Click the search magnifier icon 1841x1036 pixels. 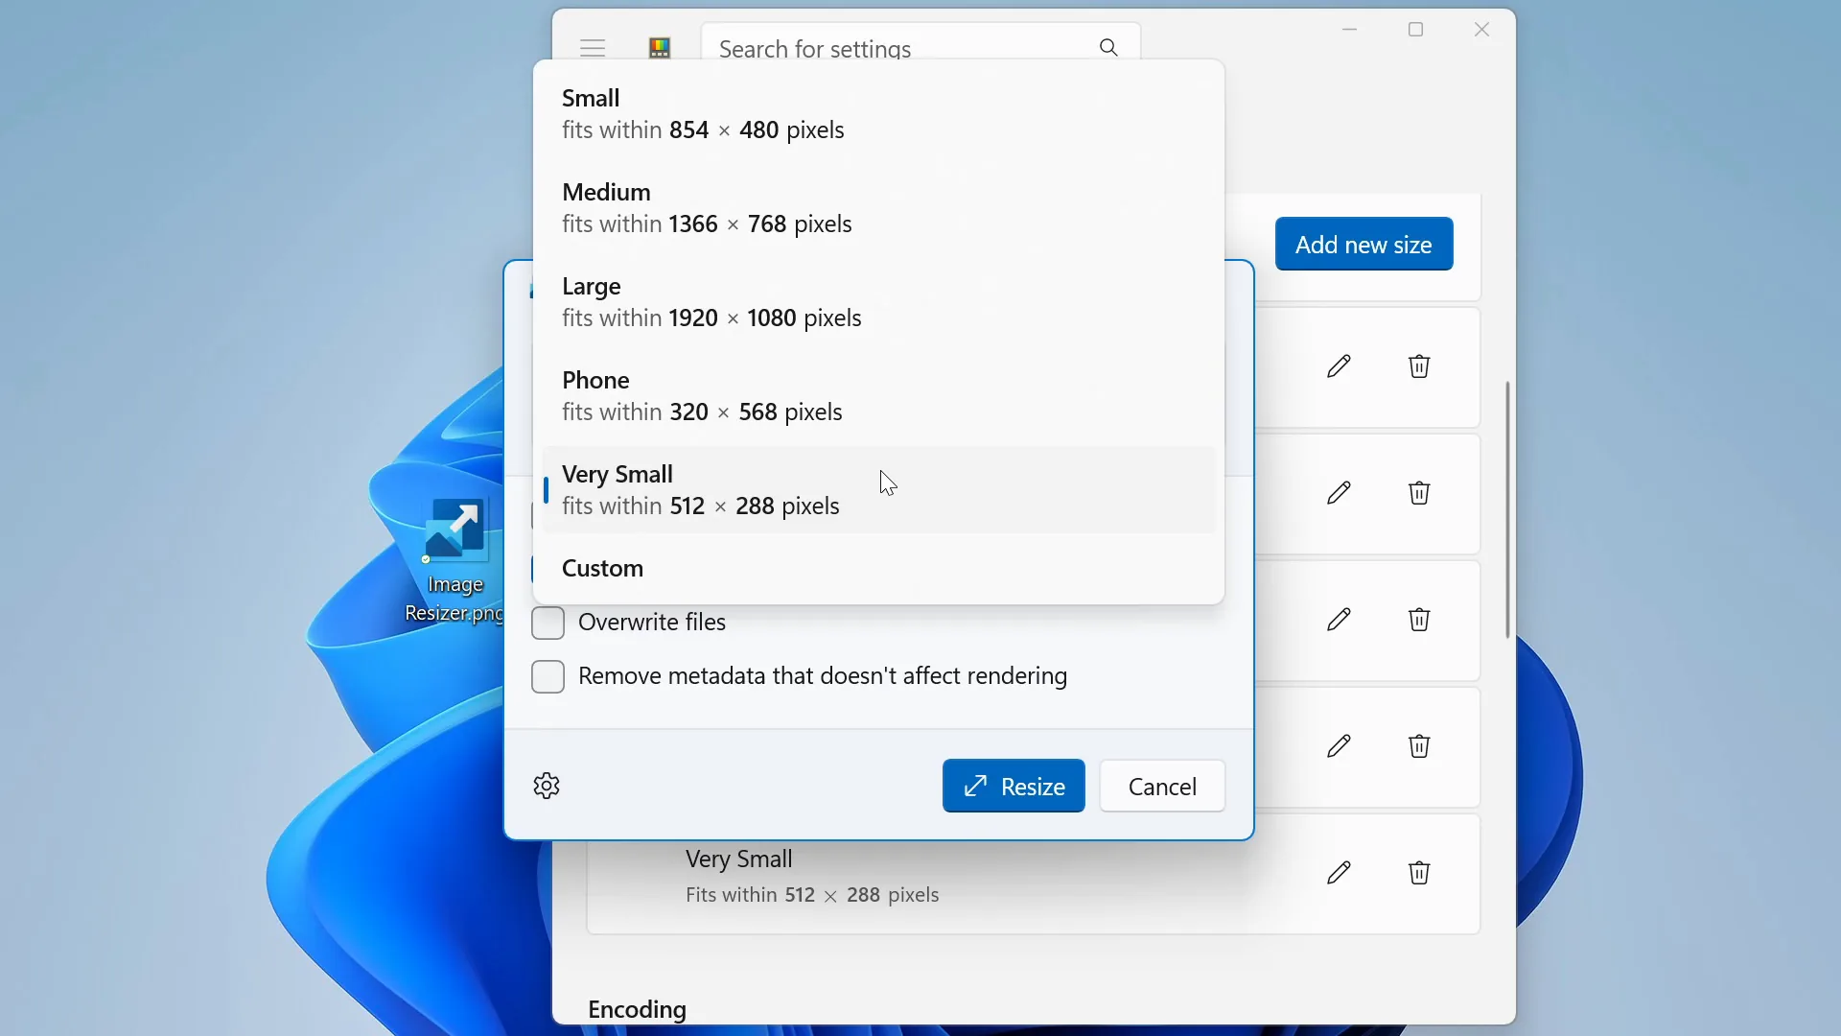1108,47
